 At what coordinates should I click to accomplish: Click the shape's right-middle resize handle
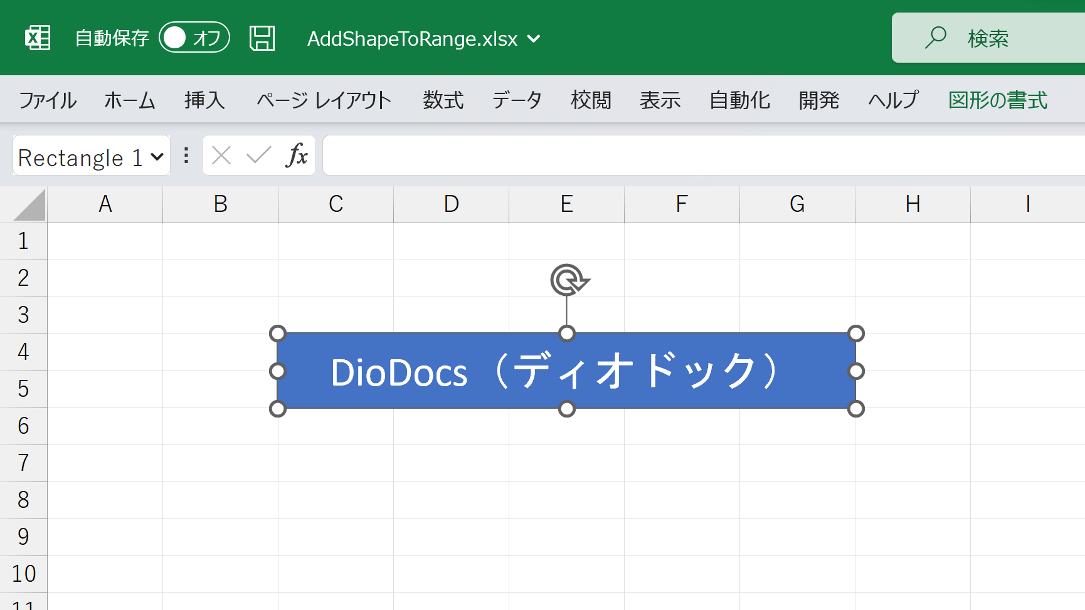pyautogui.click(x=856, y=371)
